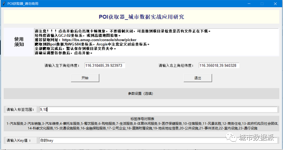283x150 pixels.
Task: Click the tag entry 1-汽车服务
Action: point(15,124)
